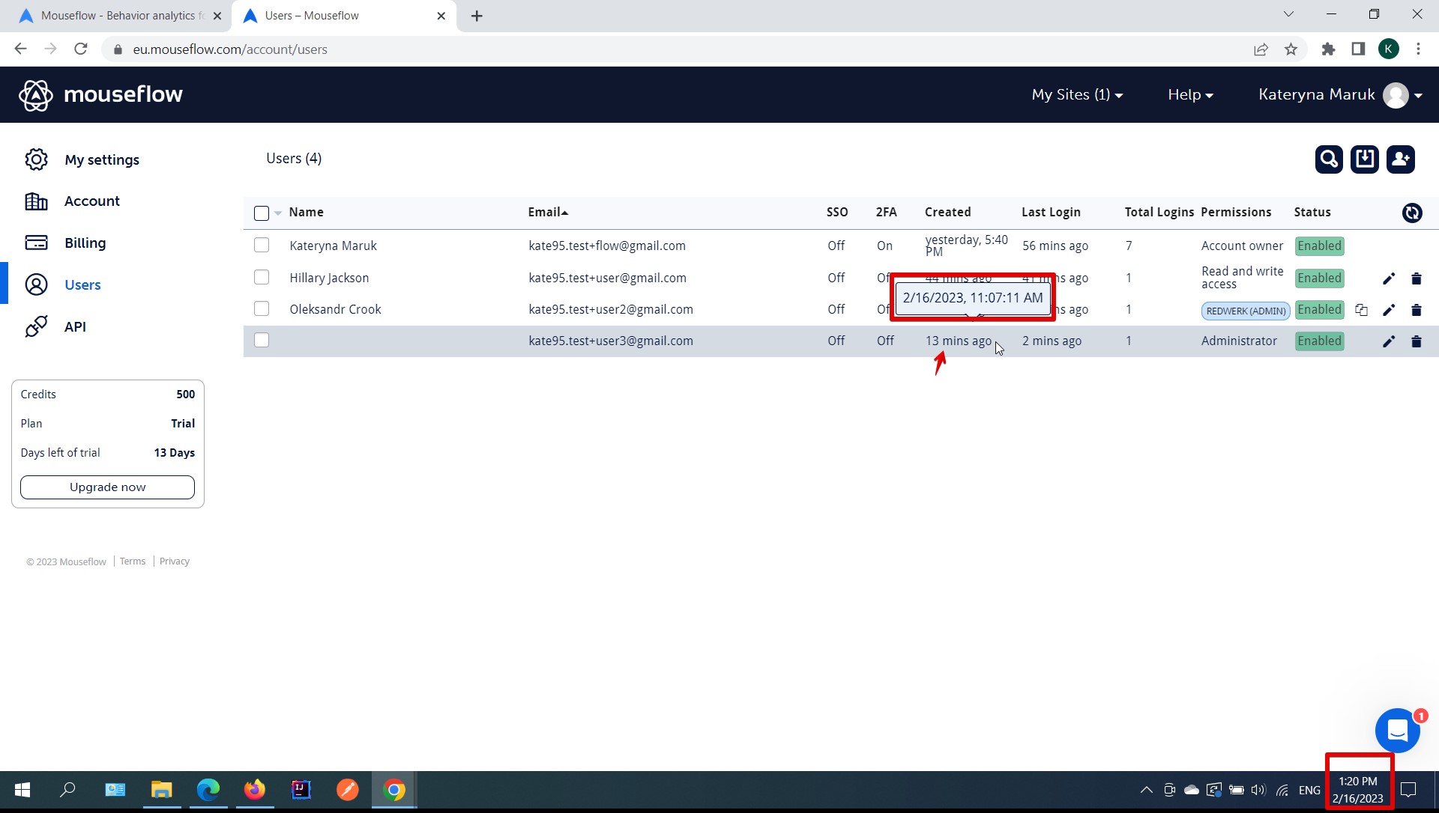
Task: Open the Chrome extensions puzzle icon
Action: click(1328, 49)
